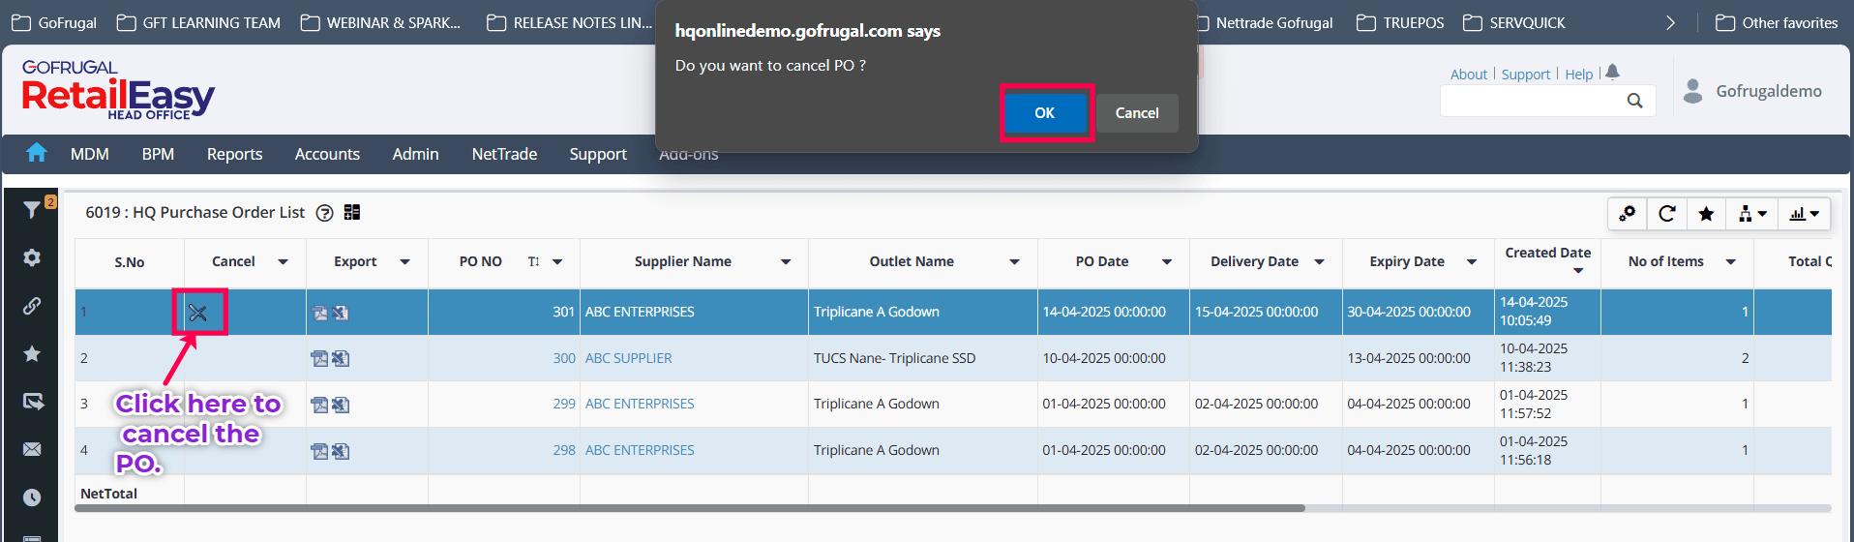Dismiss the dialog with Cancel button
Screen dimensions: 1854x542
(1136, 113)
